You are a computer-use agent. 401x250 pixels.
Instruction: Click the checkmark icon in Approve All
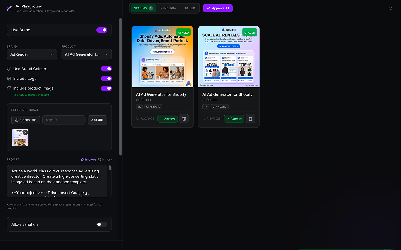pyautogui.click(x=209, y=8)
